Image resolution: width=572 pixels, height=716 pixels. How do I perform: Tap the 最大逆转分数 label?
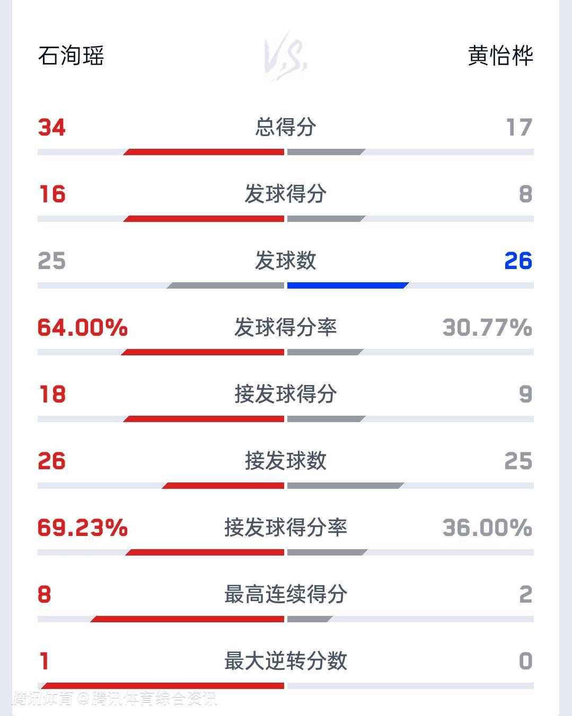[x=286, y=661]
